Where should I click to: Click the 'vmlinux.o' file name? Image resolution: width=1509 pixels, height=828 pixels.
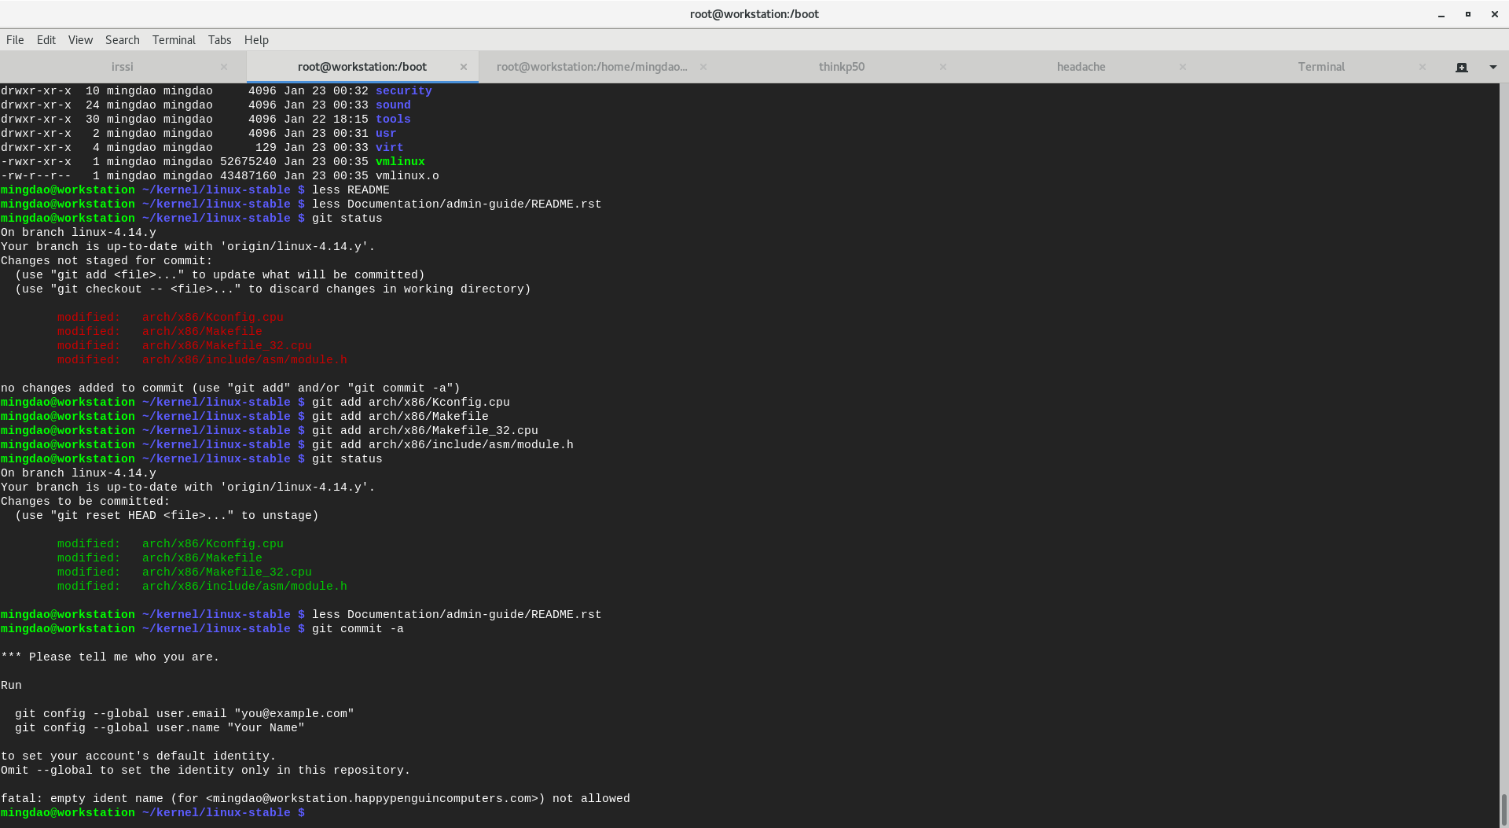pyautogui.click(x=407, y=176)
